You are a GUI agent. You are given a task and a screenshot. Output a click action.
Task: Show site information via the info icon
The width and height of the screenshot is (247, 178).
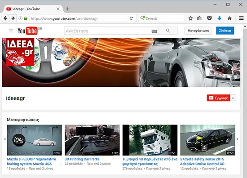pos(20,18)
